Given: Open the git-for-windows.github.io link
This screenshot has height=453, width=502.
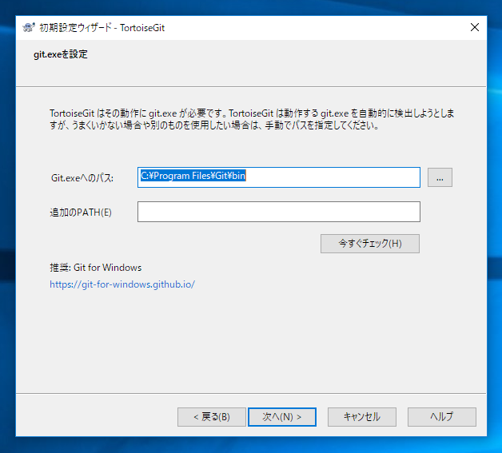Looking at the screenshot, I should [122, 284].
